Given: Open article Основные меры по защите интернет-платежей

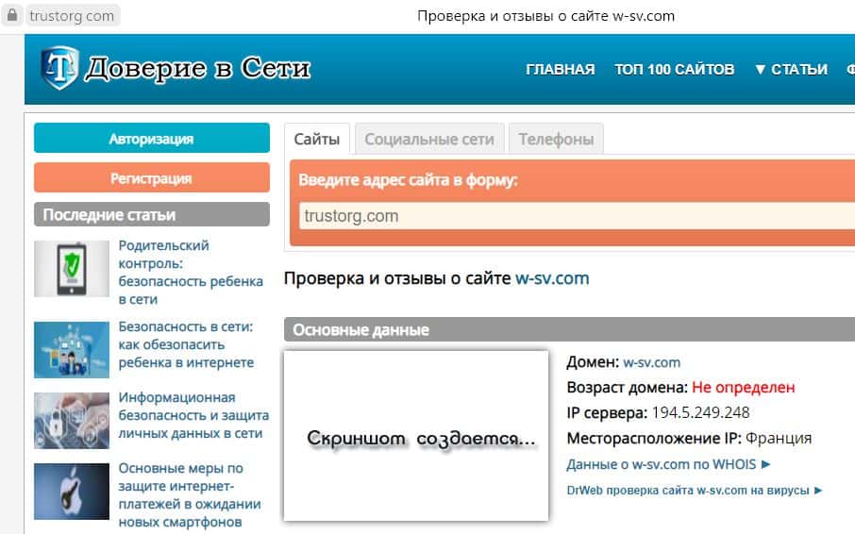Looking at the screenshot, I should tap(190, 495).
